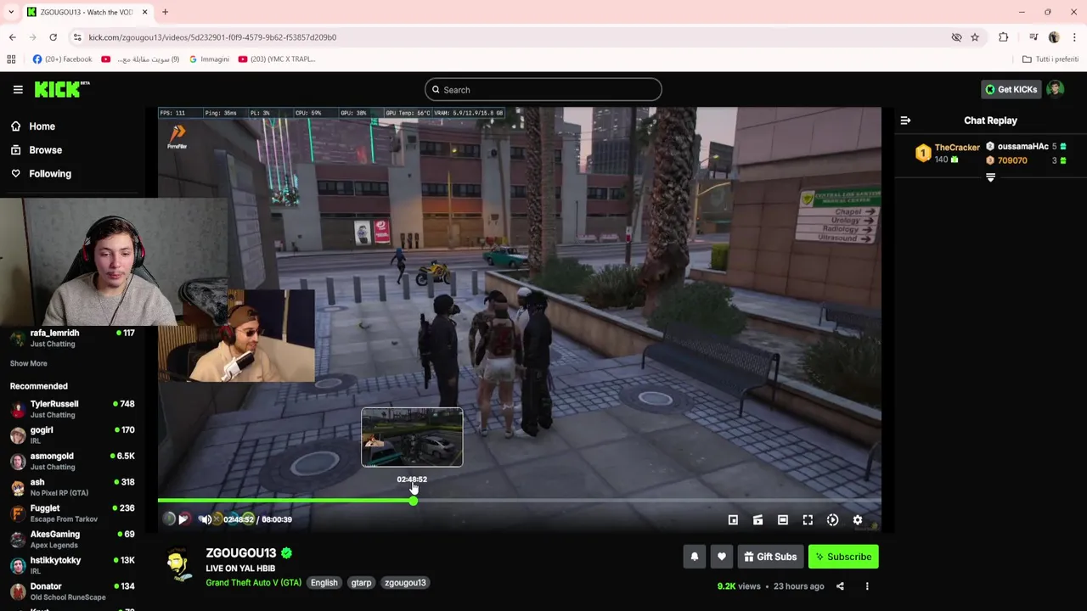1087x611 pixels.
Task: Open the video settings gear
Action: click(858, 520)
